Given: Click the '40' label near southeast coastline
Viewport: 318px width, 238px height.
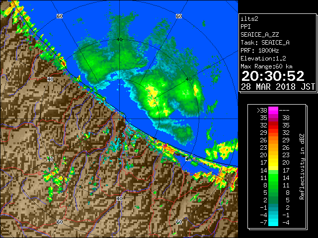Looking at the screenshot, I should tap(189, 159).
